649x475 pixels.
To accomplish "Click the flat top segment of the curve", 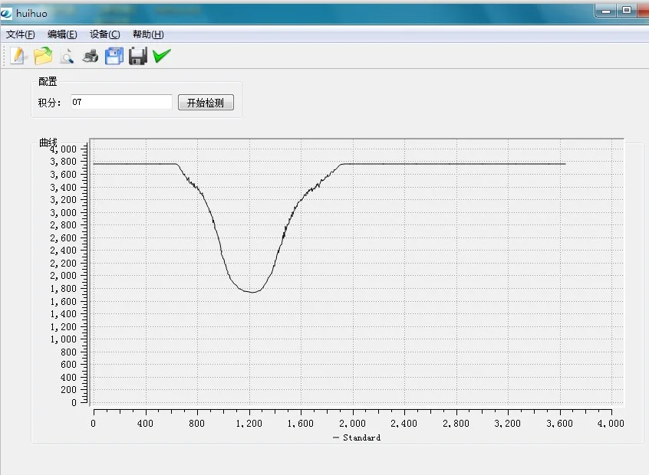I will (x=460, y=163).
